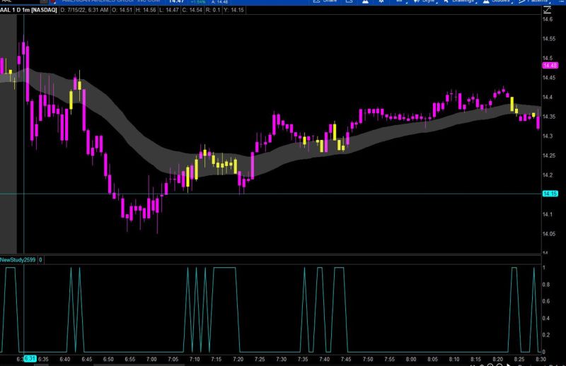Click the pink 14.48 last price bubble

[x=550, y=65]
